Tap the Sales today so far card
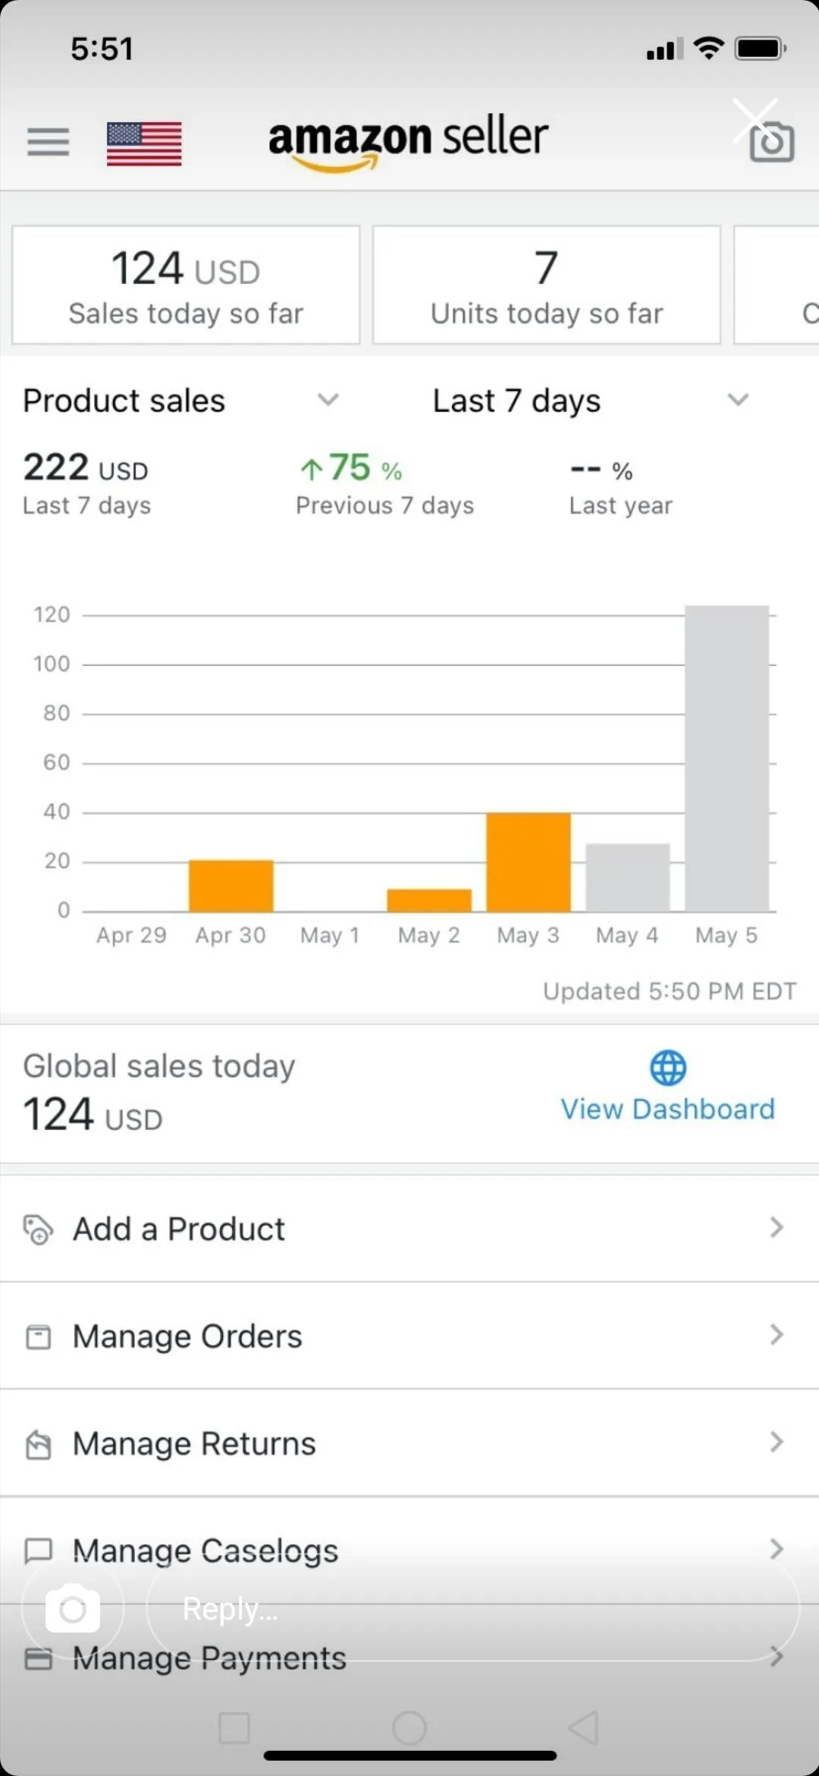 (186, 285)
